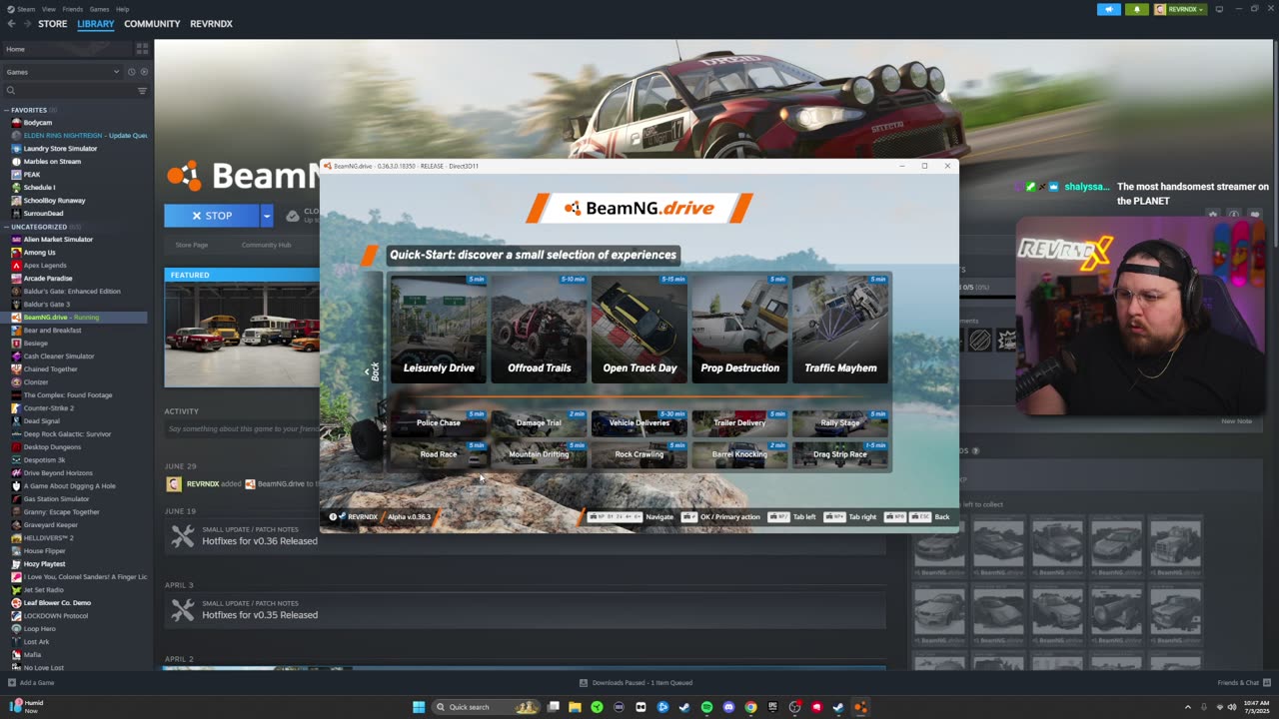Open the Help menu in Steam
This screenshot has width=1279, height=719.
pyautogui.click(x=122, y=9)
